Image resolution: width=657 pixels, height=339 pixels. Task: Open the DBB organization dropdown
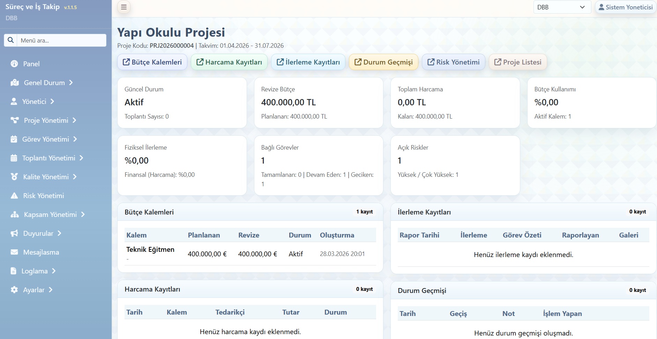562,7
